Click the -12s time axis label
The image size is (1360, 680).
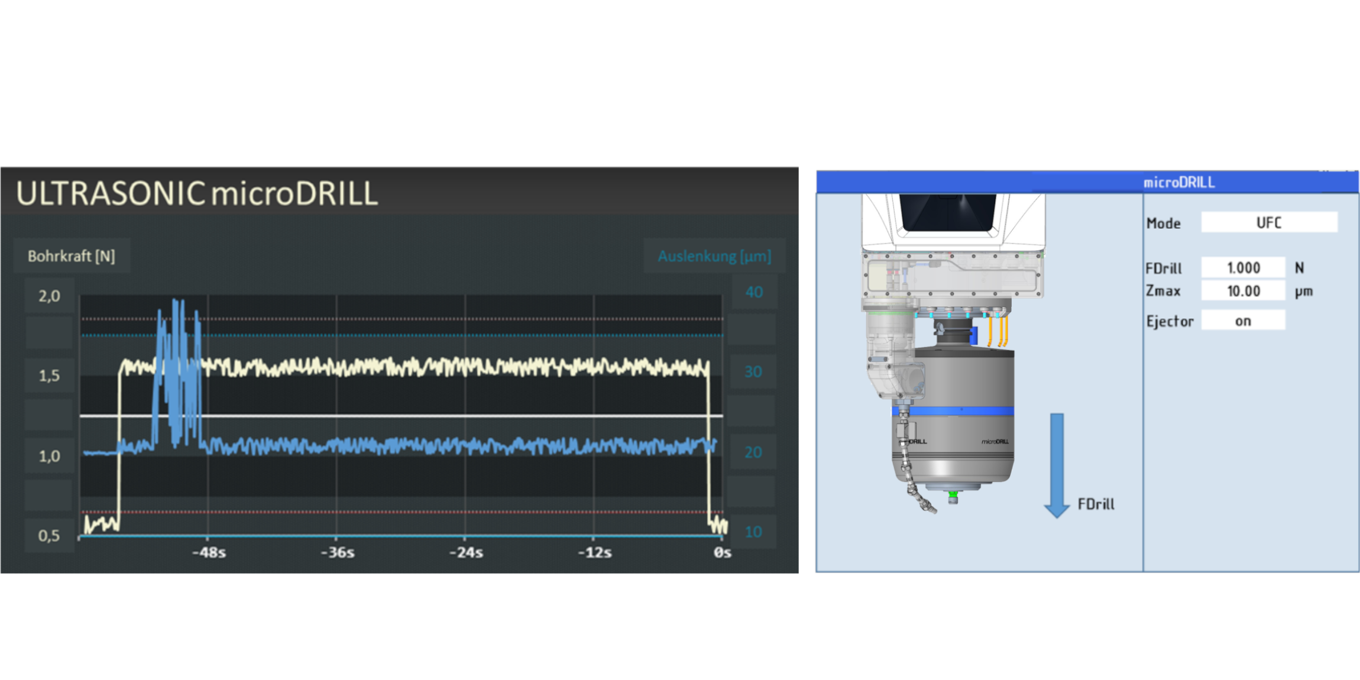coord(594,552)
